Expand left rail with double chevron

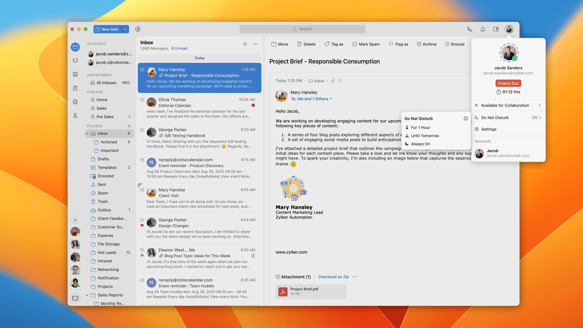coord(75,220)
